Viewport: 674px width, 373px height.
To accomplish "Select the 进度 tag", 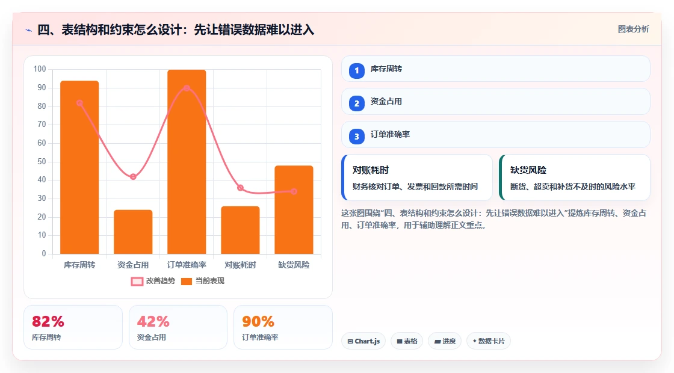I will tap(445, 341).
